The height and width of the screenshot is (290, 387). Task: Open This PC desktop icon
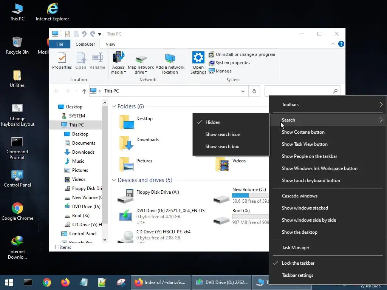pos(17,12)
